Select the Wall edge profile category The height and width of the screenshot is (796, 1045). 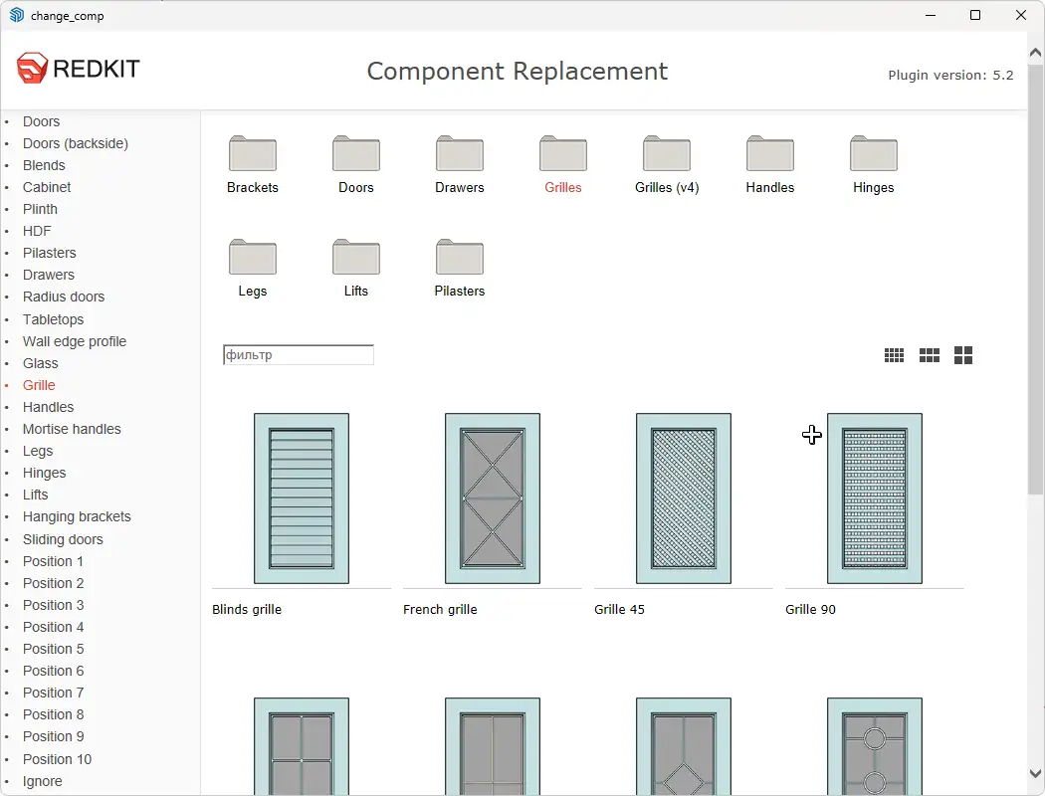(74, 341)
